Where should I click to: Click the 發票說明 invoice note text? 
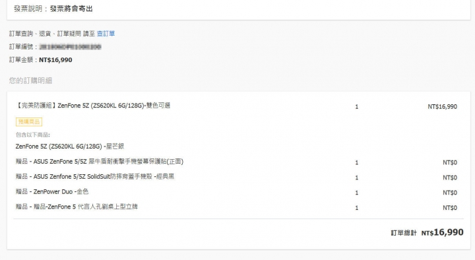pyautogui.click(x=53, y=9)
